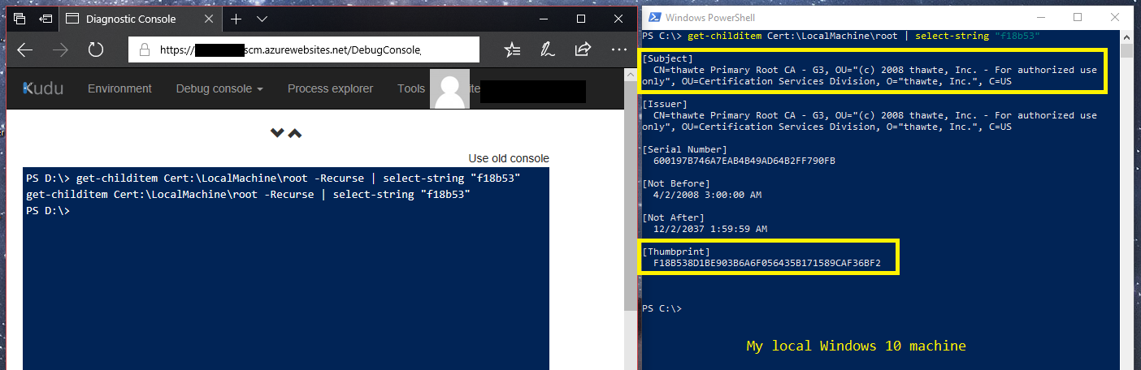
Task: Click the [Subject] line in PowerShell output
Action: click(x=668, y=58)
